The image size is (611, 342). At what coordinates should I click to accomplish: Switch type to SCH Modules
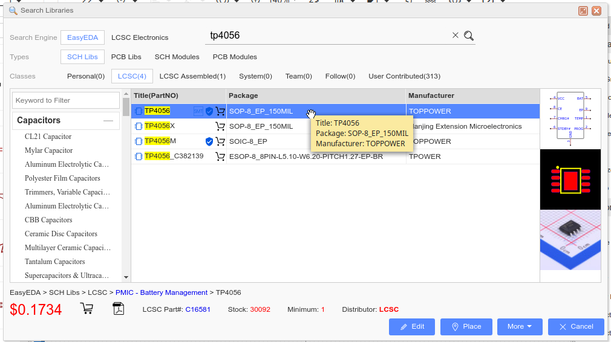point(177,57)
